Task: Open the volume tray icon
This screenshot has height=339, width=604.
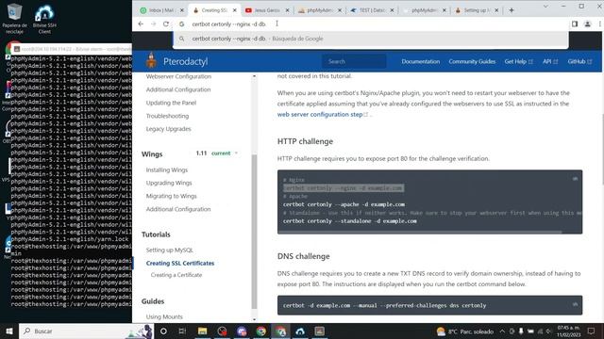Action: coord(548,331)
